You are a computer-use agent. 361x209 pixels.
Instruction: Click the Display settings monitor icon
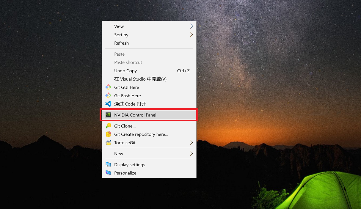tap(108, 165)
